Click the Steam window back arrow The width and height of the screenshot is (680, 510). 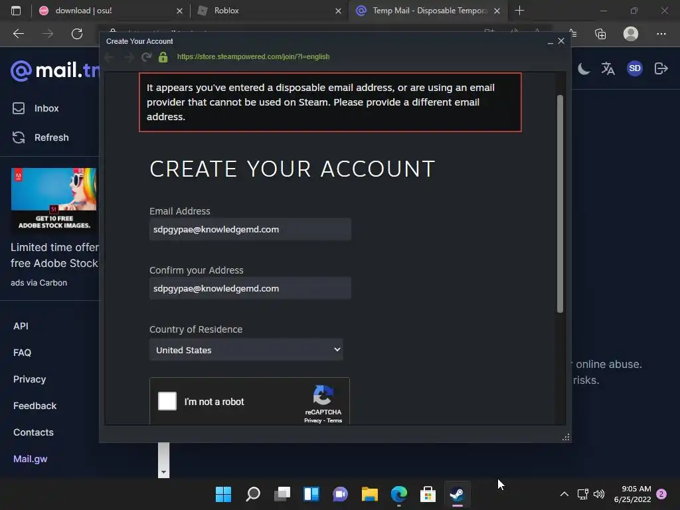tap(110, 57)
